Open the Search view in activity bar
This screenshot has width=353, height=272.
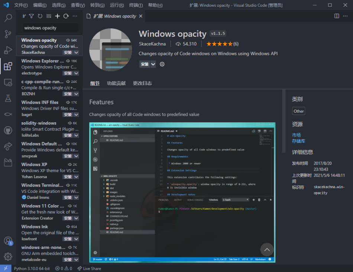(8, 18)
